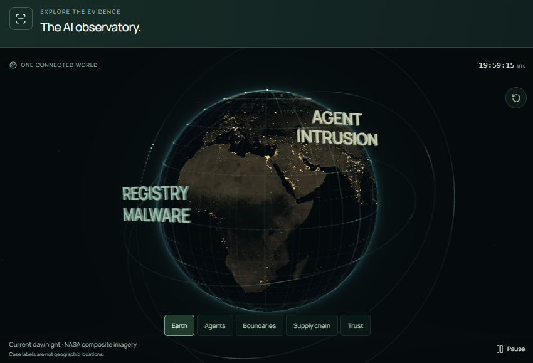Click the EXPLORE THE EVIDENCE caption

(80, 12)
